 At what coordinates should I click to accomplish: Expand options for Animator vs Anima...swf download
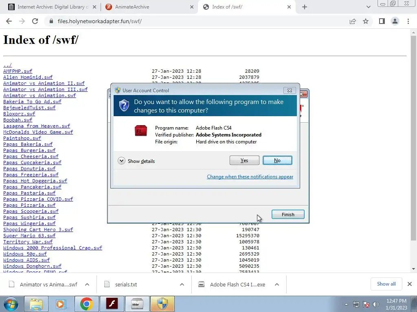pyautogui.click(x=87, y=284)
